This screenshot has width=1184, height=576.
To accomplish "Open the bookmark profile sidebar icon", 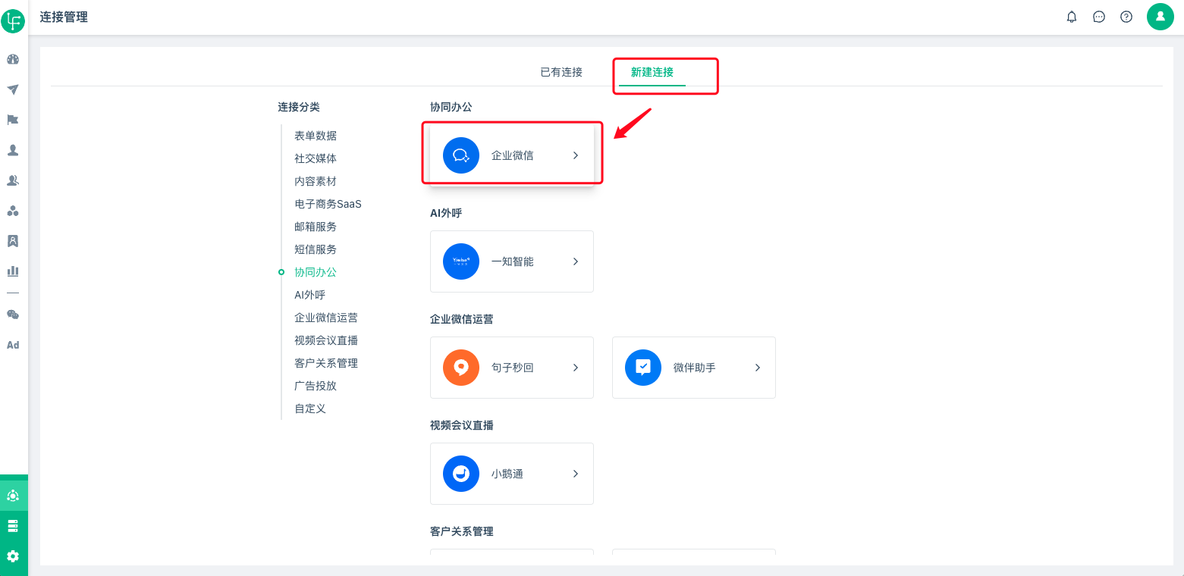I will [x=13, y=241].
